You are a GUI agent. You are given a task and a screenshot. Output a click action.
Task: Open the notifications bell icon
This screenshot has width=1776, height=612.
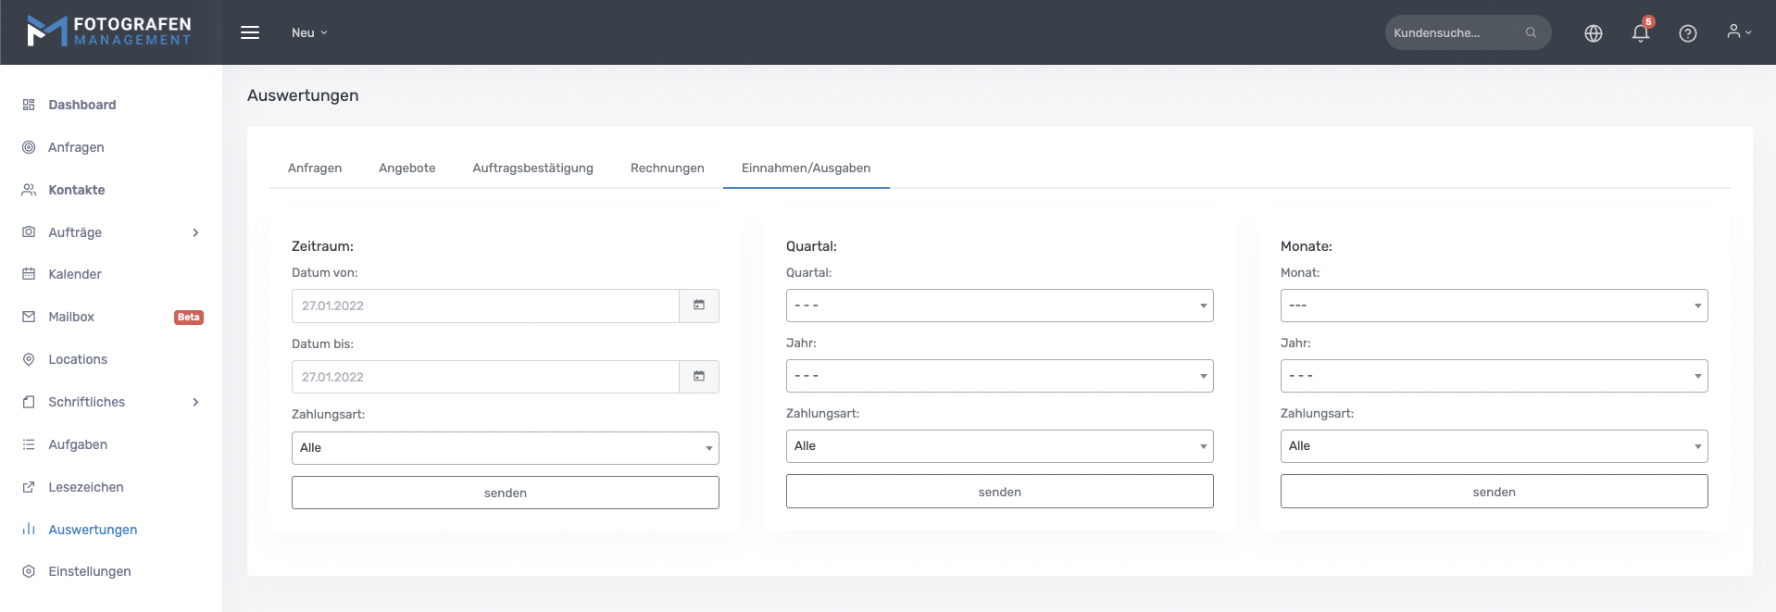(1640, 33)
